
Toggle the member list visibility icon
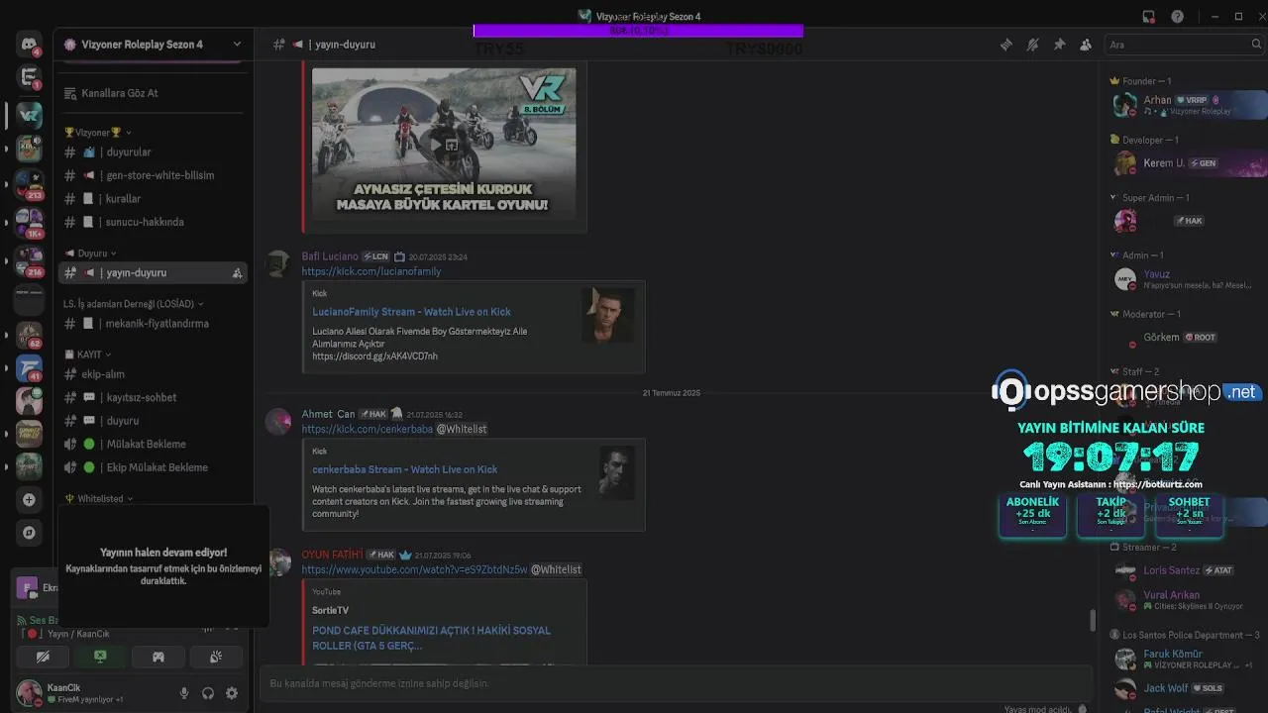coord(1086,45)
